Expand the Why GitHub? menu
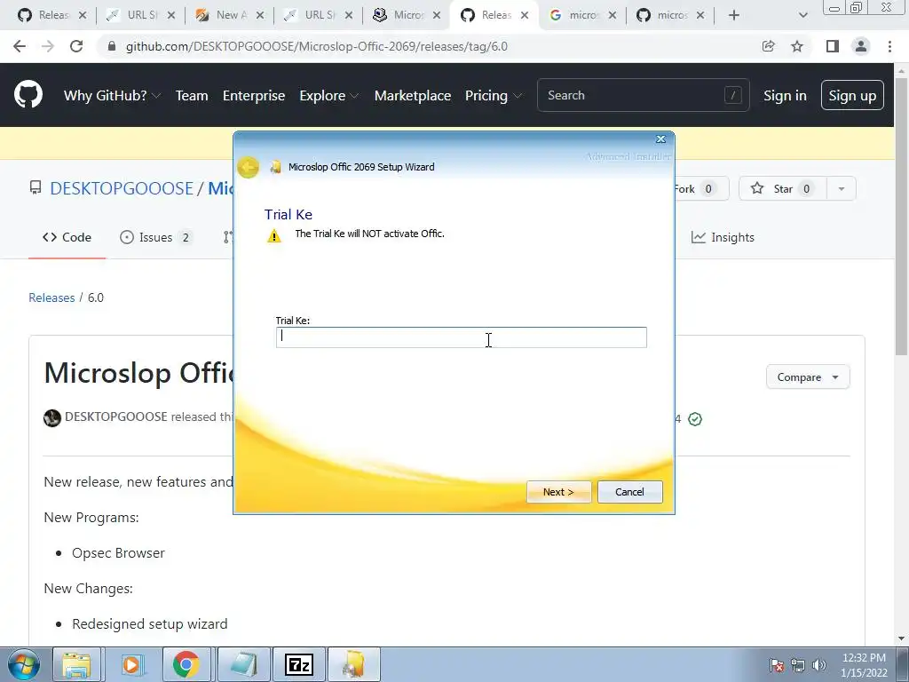 (112, 95)
